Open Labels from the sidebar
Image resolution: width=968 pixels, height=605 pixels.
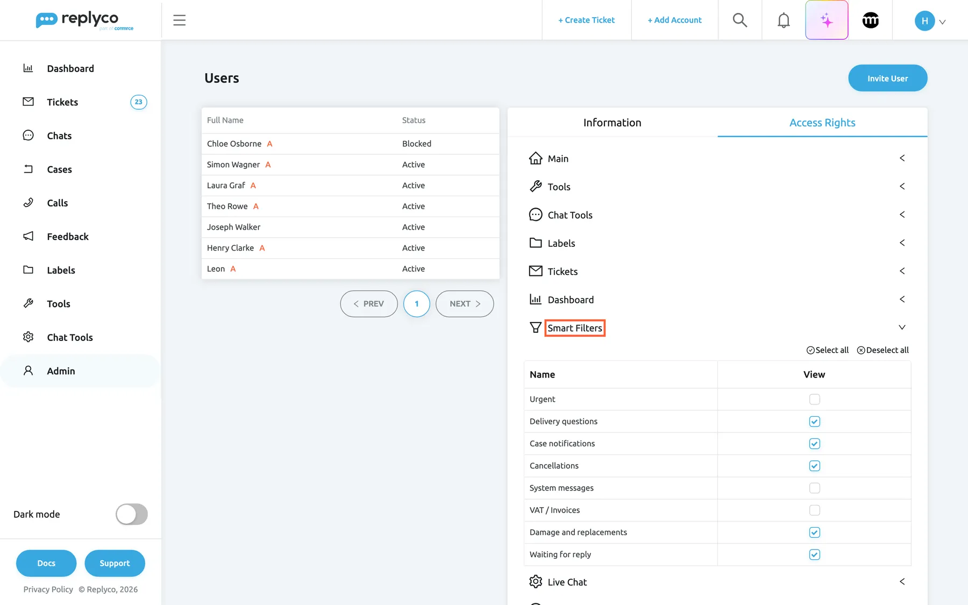[x=61, y=270]
